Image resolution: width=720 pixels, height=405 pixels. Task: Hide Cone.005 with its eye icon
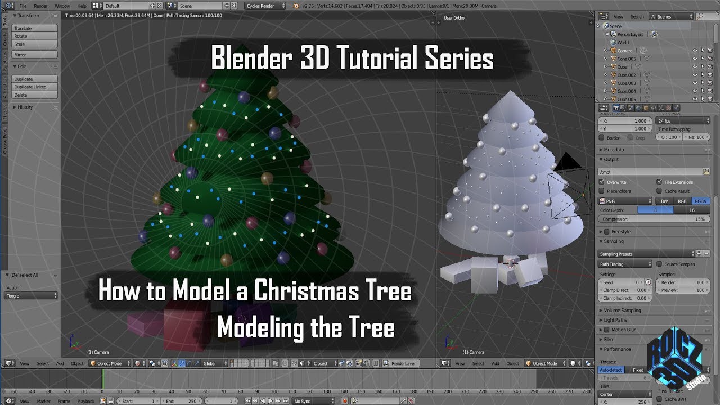click(695, 58)
